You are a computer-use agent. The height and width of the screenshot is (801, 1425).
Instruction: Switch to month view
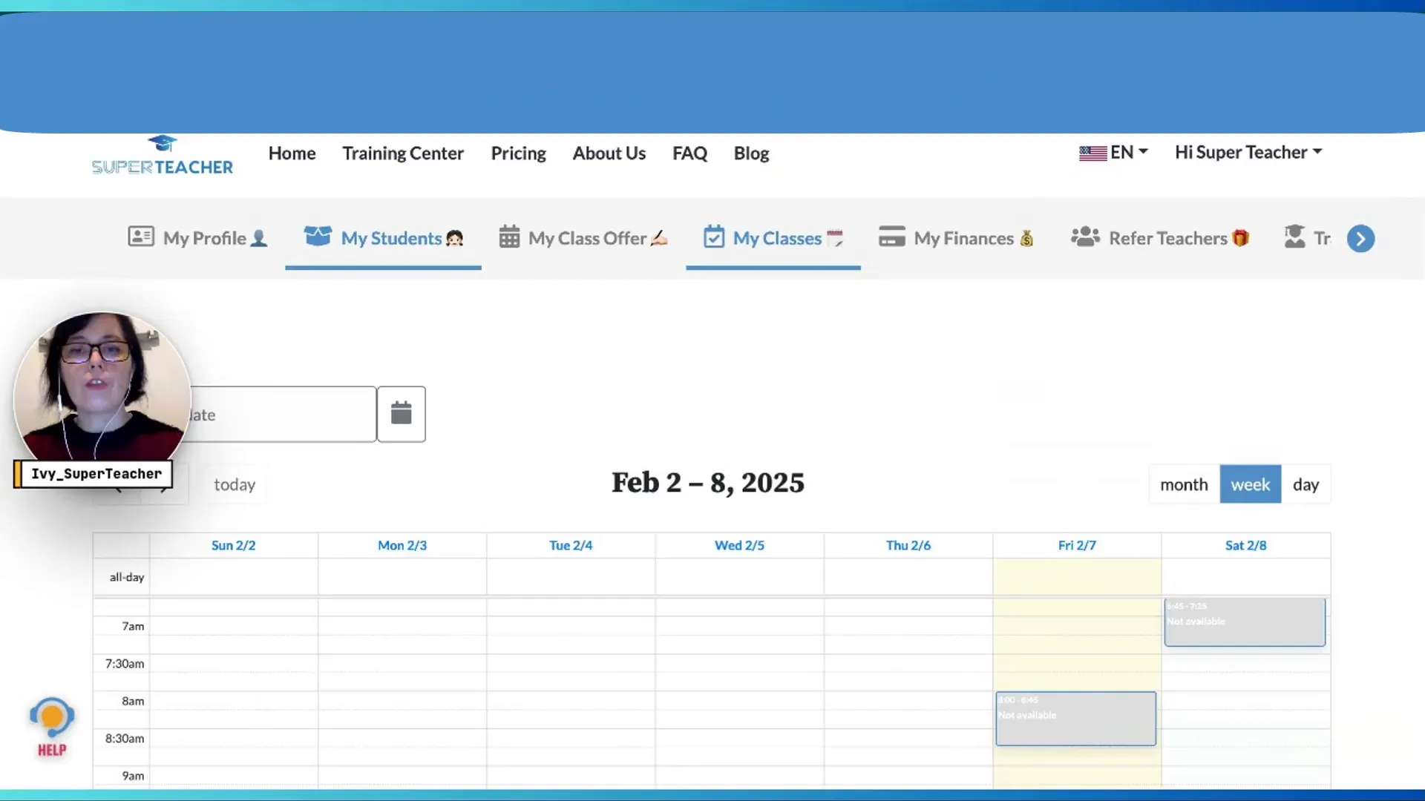pyautogui.click(x=1185, y=484)
